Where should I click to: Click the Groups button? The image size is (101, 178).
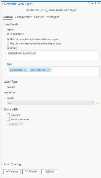pyautogui.click(x=13, y=124)
